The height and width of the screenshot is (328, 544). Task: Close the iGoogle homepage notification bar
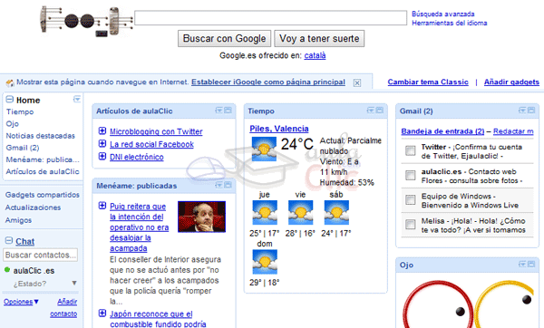point(357,82)
